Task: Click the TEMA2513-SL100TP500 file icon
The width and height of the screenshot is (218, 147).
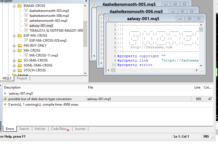Action: (26, 31)
